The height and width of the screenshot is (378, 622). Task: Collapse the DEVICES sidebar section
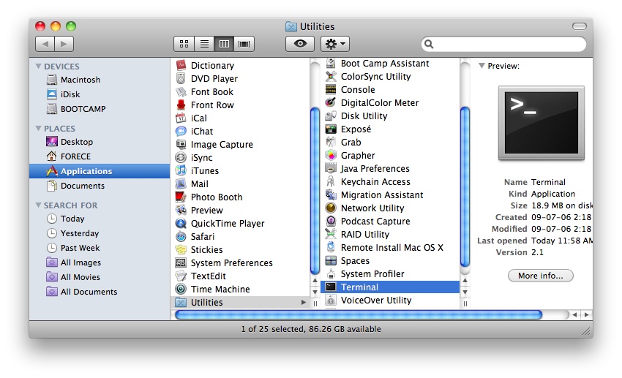point(39,67)
